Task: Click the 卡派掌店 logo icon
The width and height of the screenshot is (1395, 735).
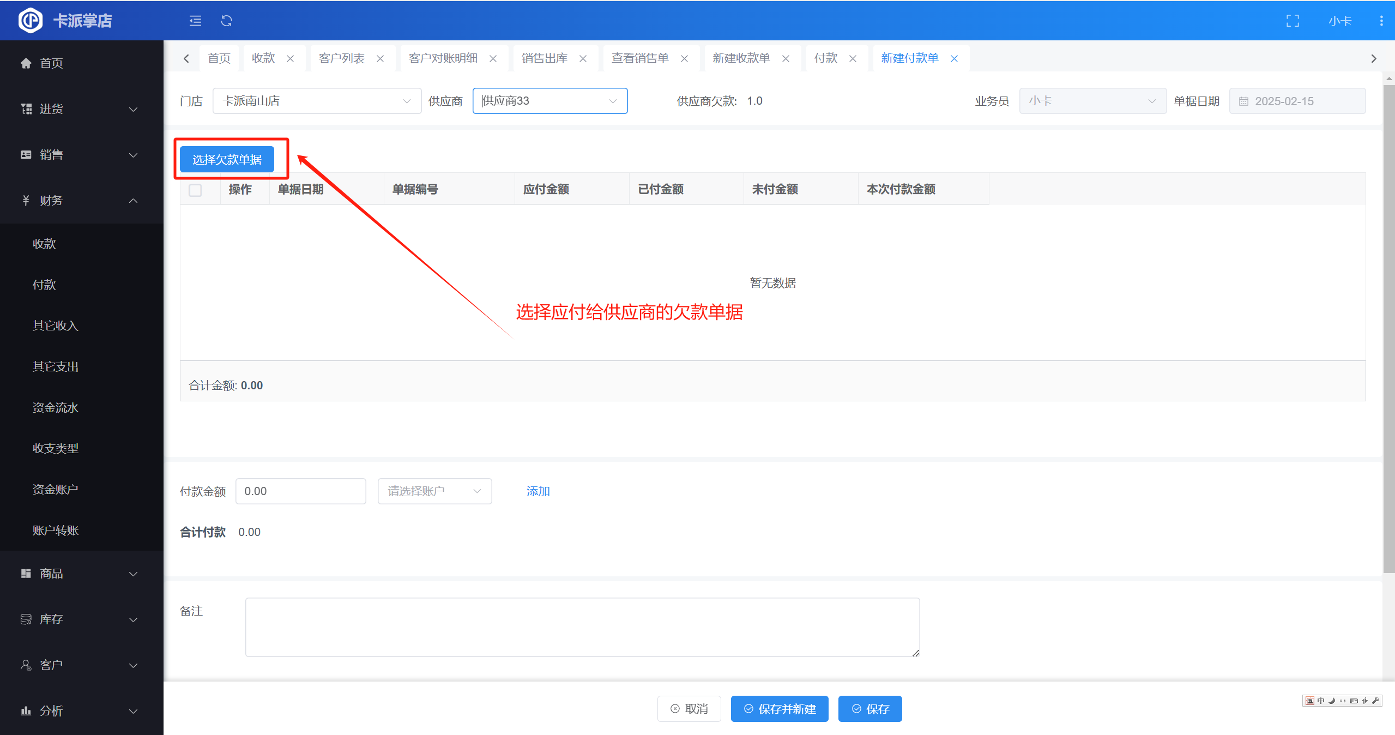Action: 30,21
